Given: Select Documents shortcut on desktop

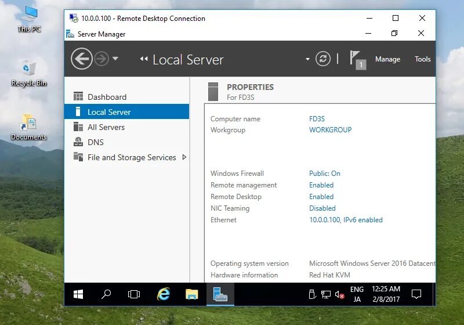Looking at the screenshot, I should [x=28, y=127].
